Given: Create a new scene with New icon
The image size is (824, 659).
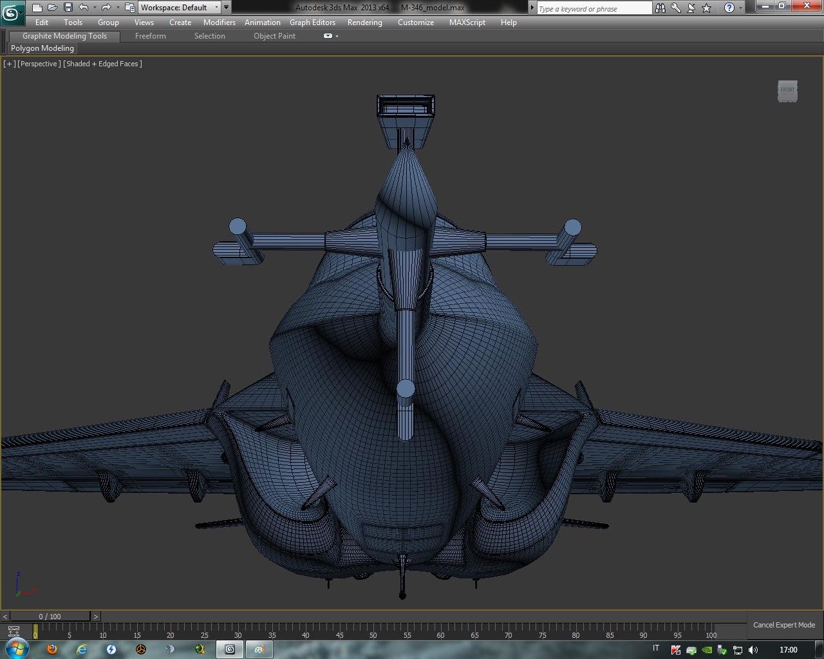Looking at the screenshot, I should click(37, 8).
